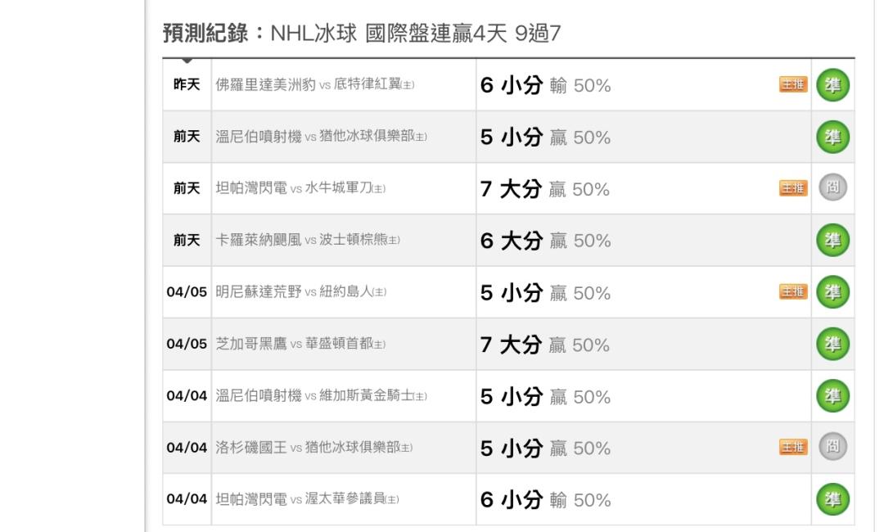The width and height of the screenshot is (884, 532).
Task: Click 主推 badge in 明尼蘇達荒野 row
Action: pos(793,292)
